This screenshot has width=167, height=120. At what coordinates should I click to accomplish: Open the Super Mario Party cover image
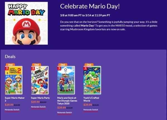click(40, 80)
